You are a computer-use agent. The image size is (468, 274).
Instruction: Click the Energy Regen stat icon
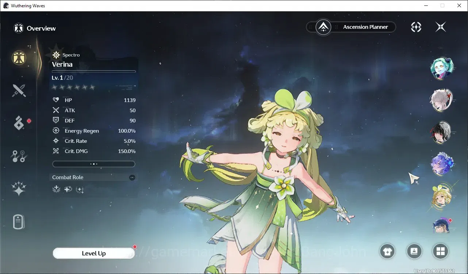tap(56, 130)
